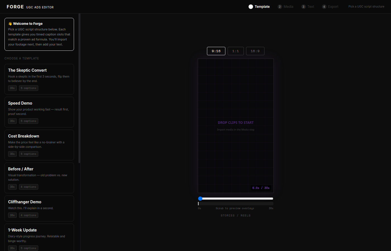
Task: Click the "UGC ADS EDITOR" subtitle
Action: (x=40, y=7)
